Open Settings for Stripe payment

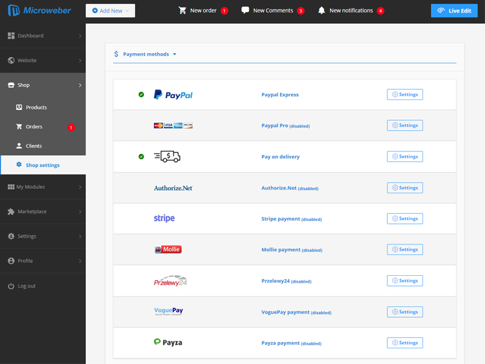click(x=405, y=218)
